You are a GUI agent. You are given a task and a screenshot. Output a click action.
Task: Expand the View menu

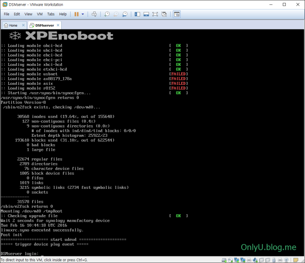(x=28, y=14)
